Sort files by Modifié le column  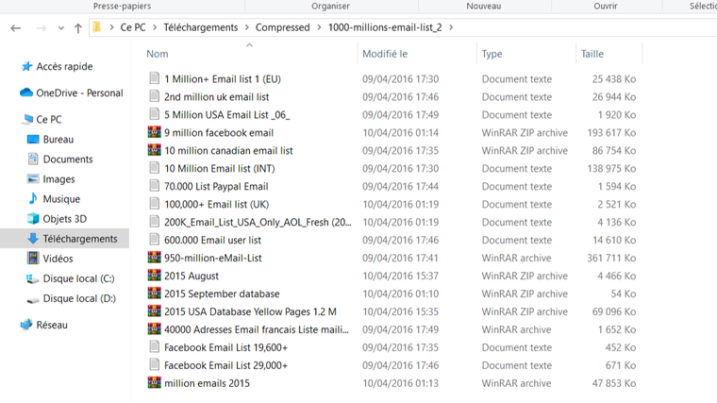point(385,54)
